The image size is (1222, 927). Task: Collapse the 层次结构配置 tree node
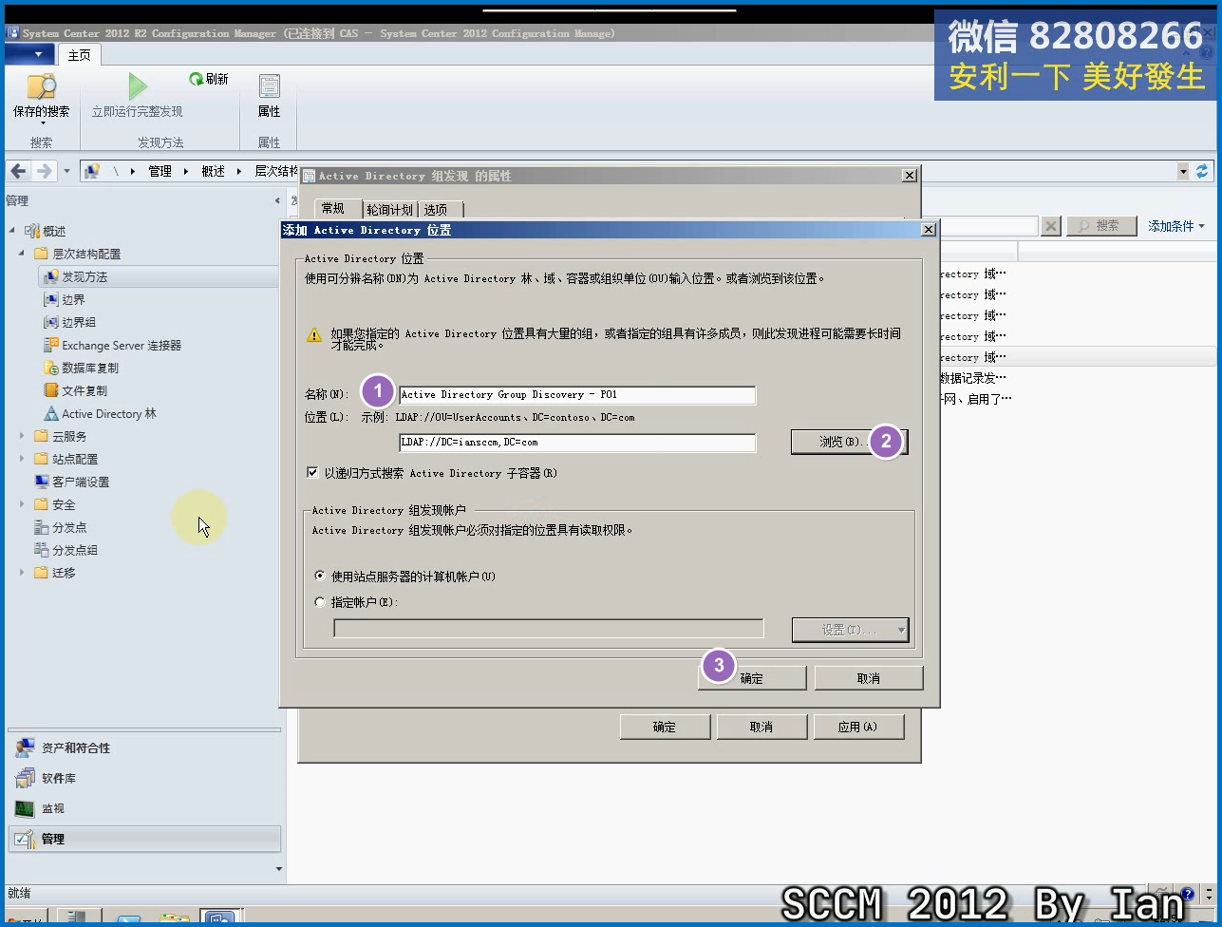click(22, 254)
